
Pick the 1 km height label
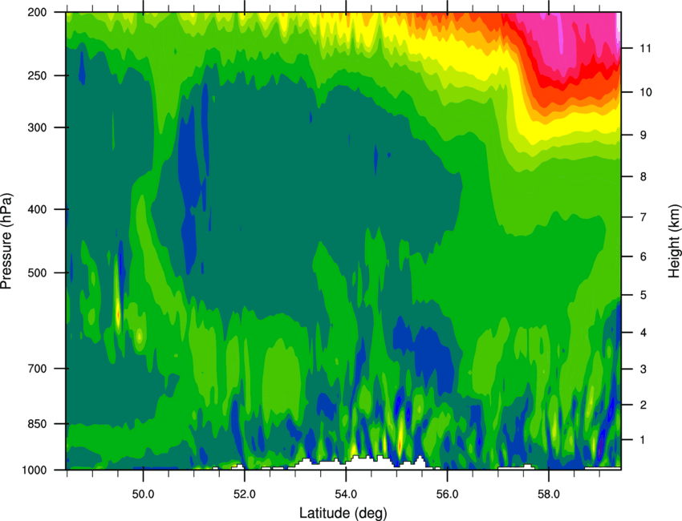(643, 440)
